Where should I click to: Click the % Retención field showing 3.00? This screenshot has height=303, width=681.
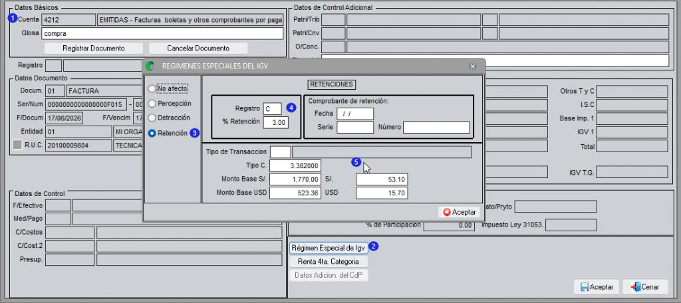pyautogui.click(x=275, y=122)
